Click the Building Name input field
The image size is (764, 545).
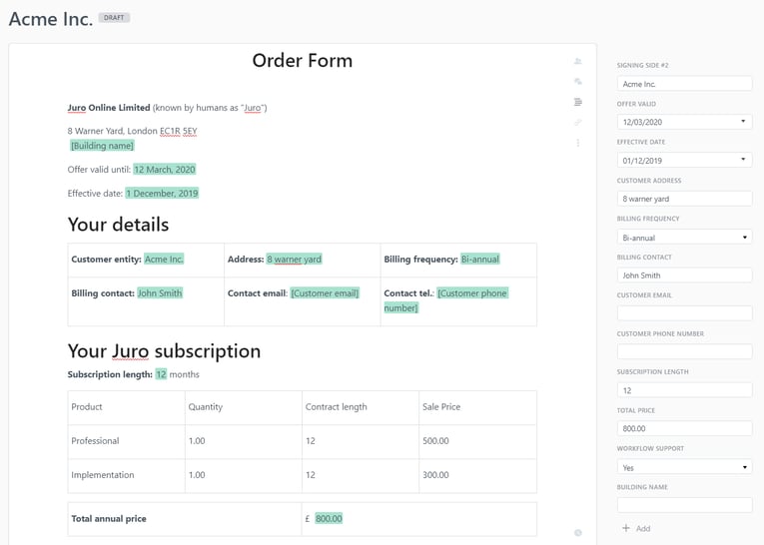coord(684,505)
